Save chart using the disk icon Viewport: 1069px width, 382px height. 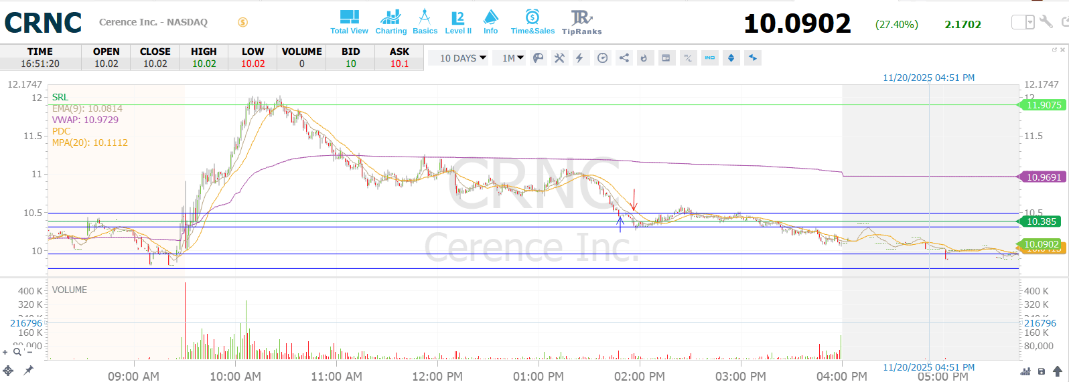(1041, 371)
